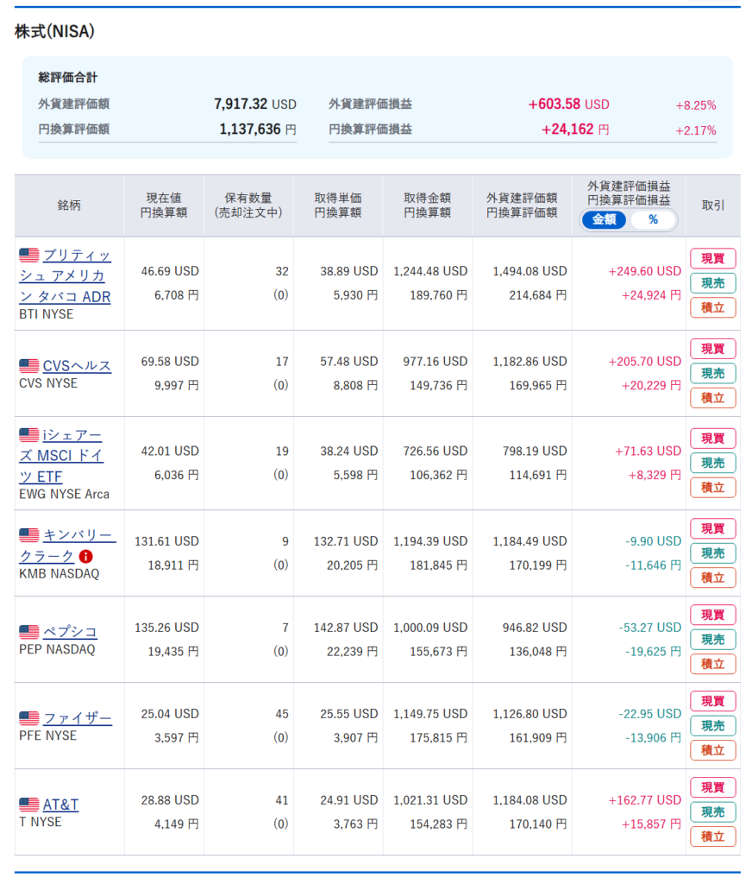Select total gain +603.58 USD

pyautogui.click(x=568, y=104)
